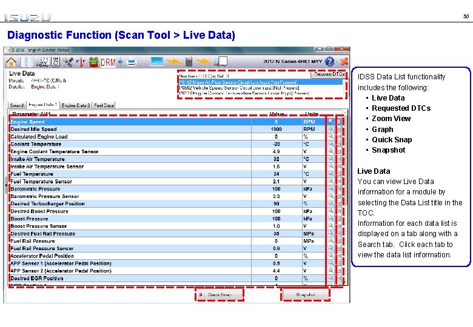
Task: Click the Request DTCs button
Action: coord(329,74)
